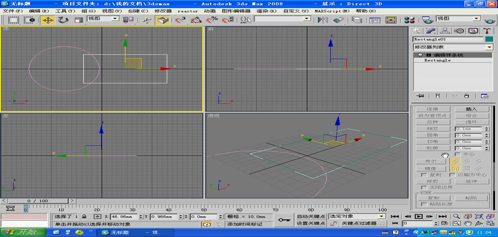The height and width of the screenshot is (237, 498).
Task: Enable the 复制 checkbox under 镜像
Action: coord(423,175)
